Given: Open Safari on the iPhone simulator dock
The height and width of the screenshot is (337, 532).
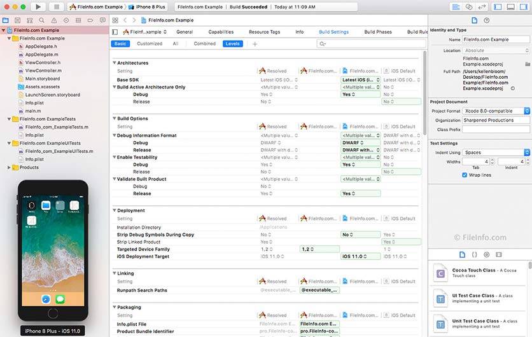Looking at the screenshot, I should click(x=46, y=298).
